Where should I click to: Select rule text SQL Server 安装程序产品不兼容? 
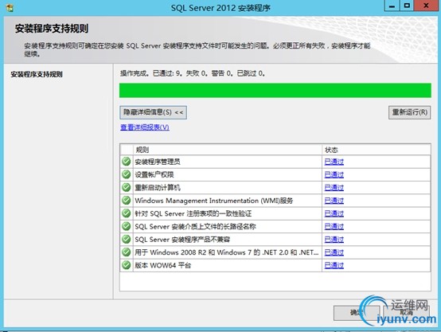pyautogui.click(x=182, y=240)
